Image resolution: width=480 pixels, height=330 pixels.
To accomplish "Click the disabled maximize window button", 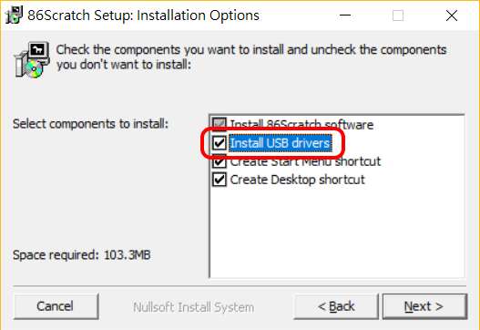I will [398, 15].
